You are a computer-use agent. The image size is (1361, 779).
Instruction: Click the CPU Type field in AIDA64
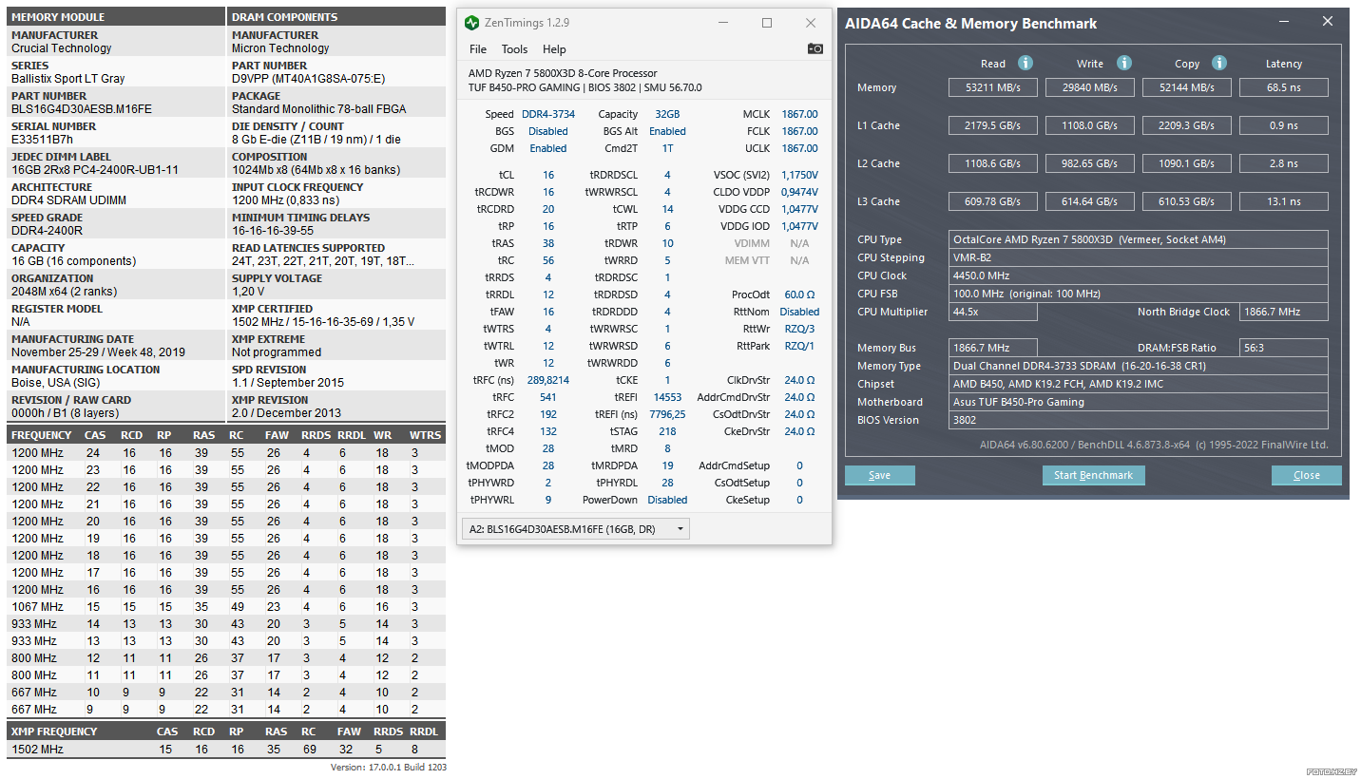click(1139, 239)
